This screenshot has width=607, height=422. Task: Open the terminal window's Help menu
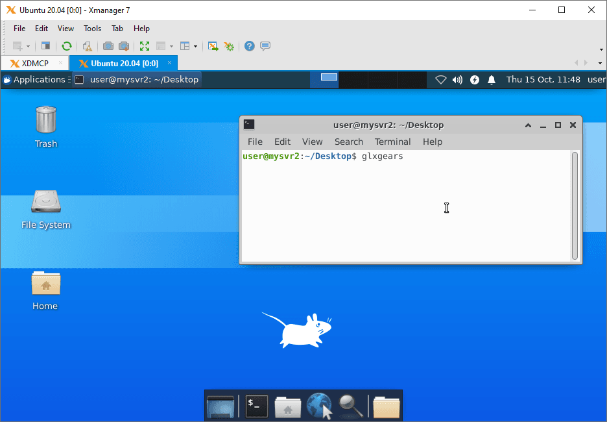click(433, 142)
